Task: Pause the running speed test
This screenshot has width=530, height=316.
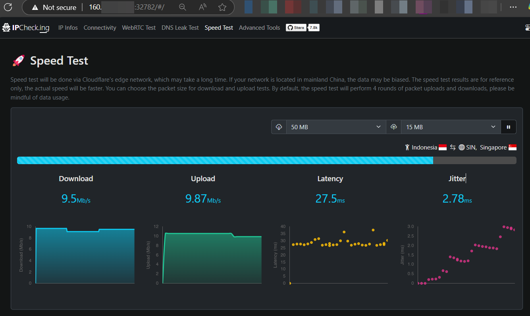Action: pos(508,127)
